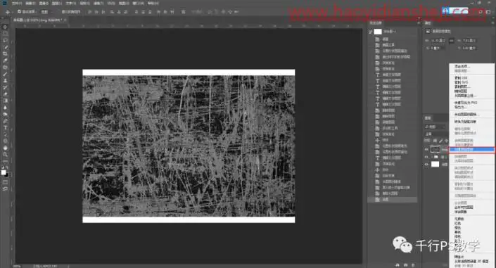Choose 合并可见图层 in the context menu
This screenshot has height=268, width=496.
(464, 208)
